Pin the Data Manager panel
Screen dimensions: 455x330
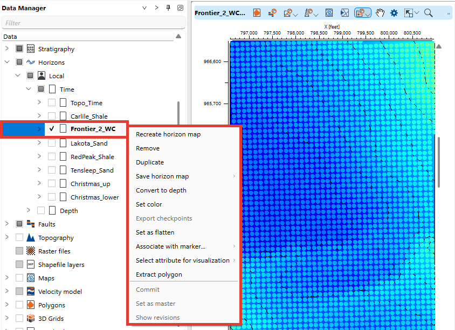click(168, 8)
